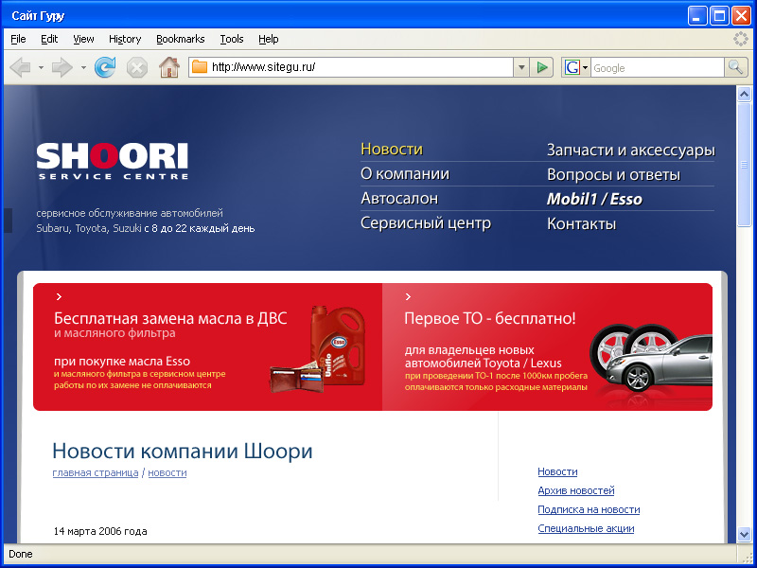Click the SHOORI Service Centre logo
The height and width of the screenshot is (568, 757).
pos(112,161)
